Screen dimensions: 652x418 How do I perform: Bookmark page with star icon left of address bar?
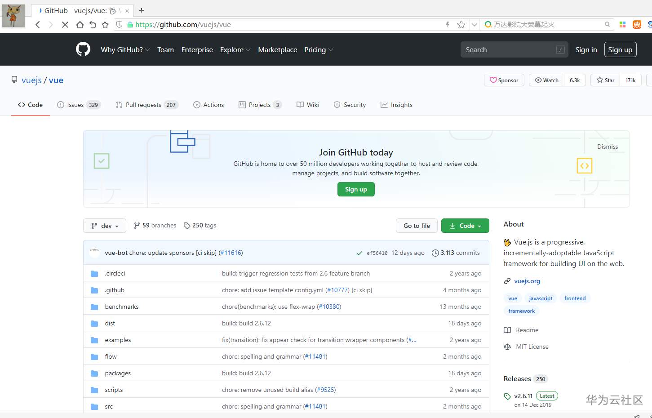tap(105, 25)
